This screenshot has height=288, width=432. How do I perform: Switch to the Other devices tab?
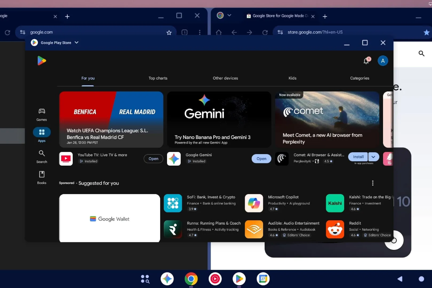[x=225, y=78]
